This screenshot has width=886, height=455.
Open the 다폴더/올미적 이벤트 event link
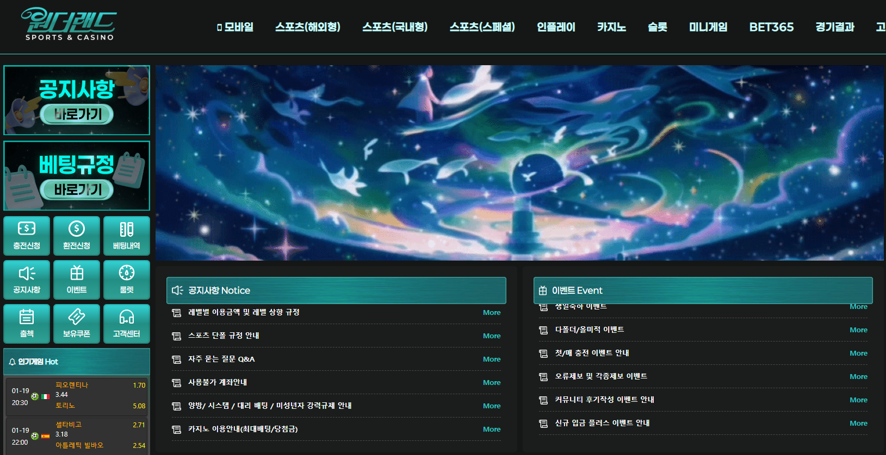(590, 330)
